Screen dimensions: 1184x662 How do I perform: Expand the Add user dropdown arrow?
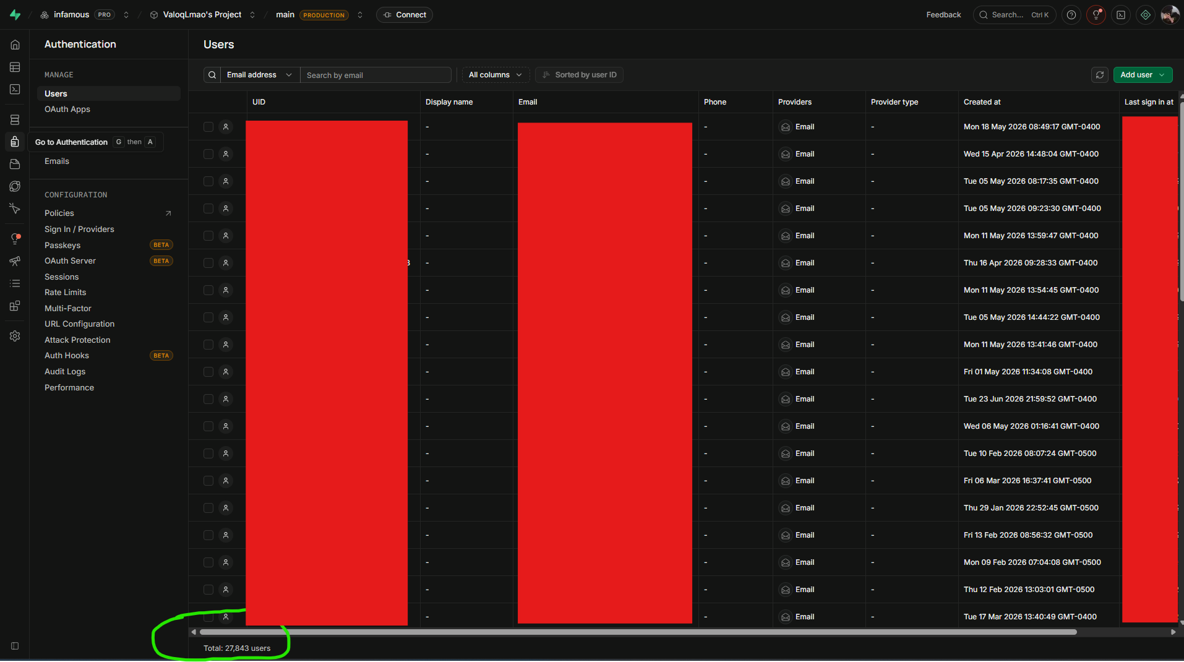click(1162, 75)
